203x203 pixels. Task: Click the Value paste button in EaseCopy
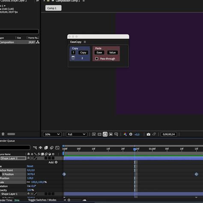tap(112, 53)
